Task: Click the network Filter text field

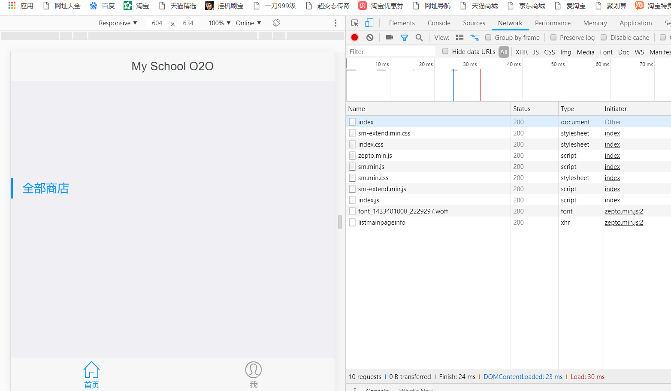Action: pos(391,51)
